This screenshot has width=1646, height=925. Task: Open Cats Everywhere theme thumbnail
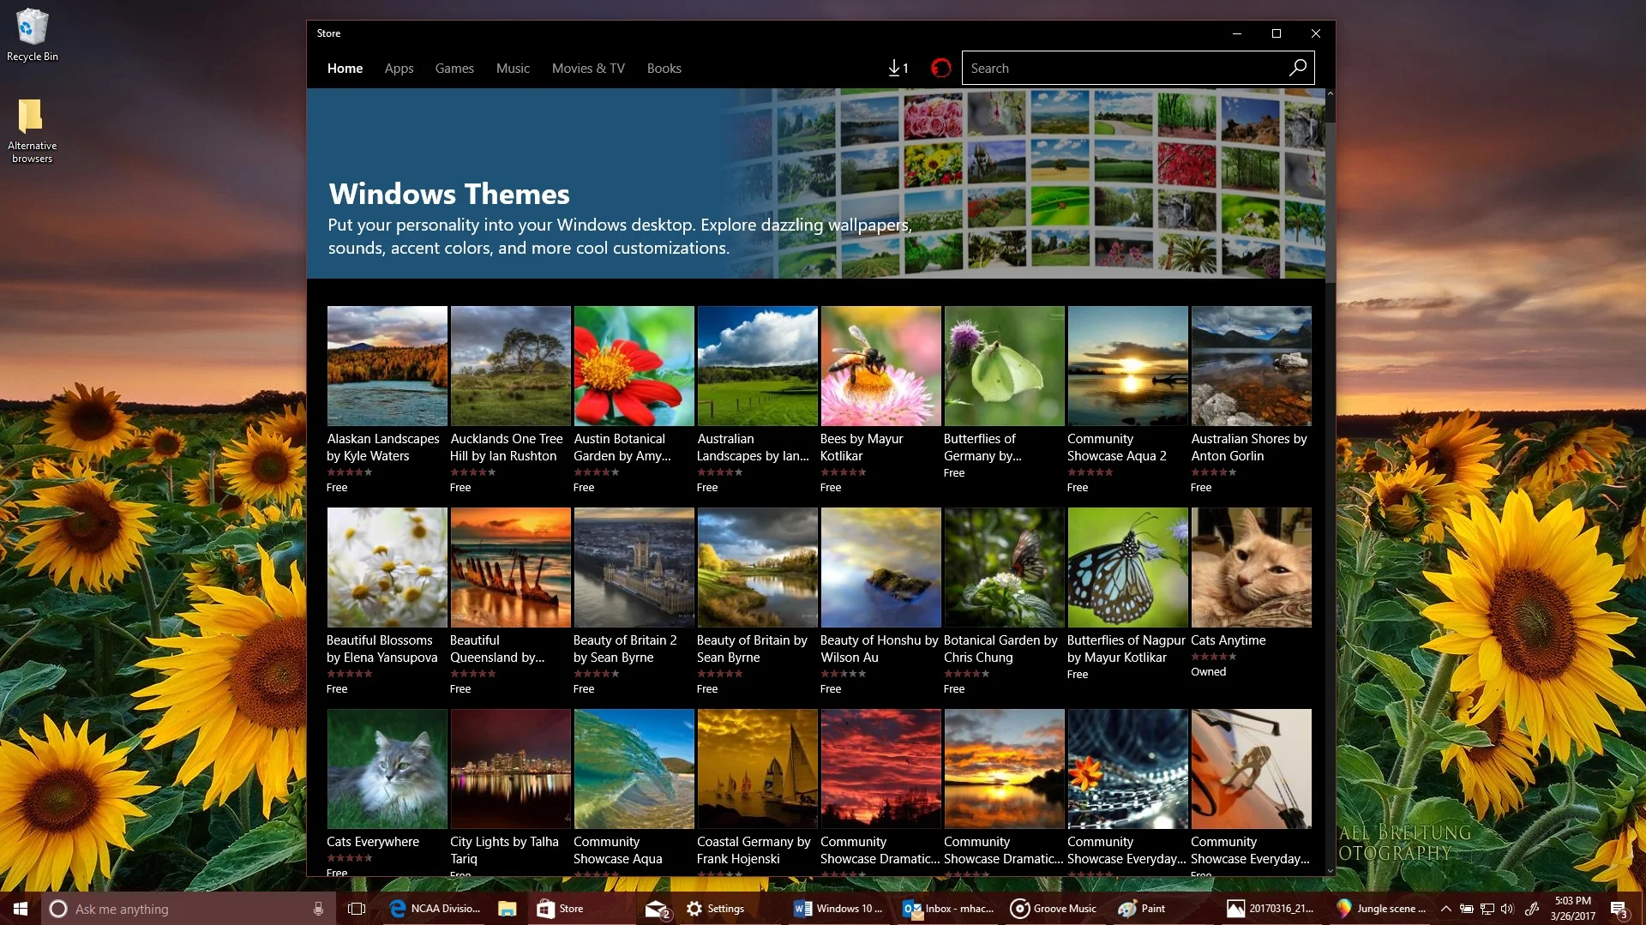387,769
